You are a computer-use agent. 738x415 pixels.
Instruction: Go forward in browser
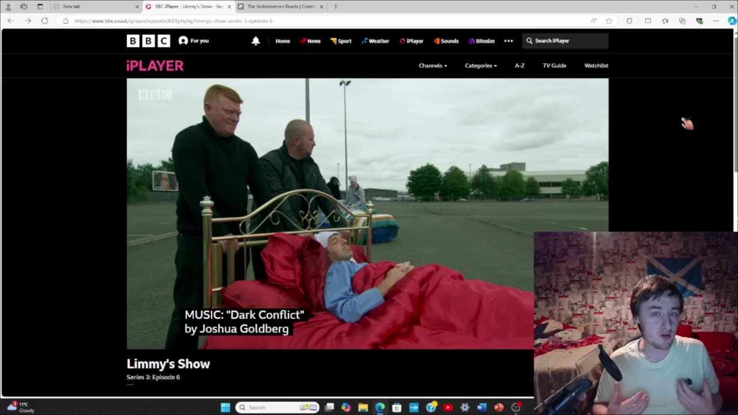coord(28,21)
